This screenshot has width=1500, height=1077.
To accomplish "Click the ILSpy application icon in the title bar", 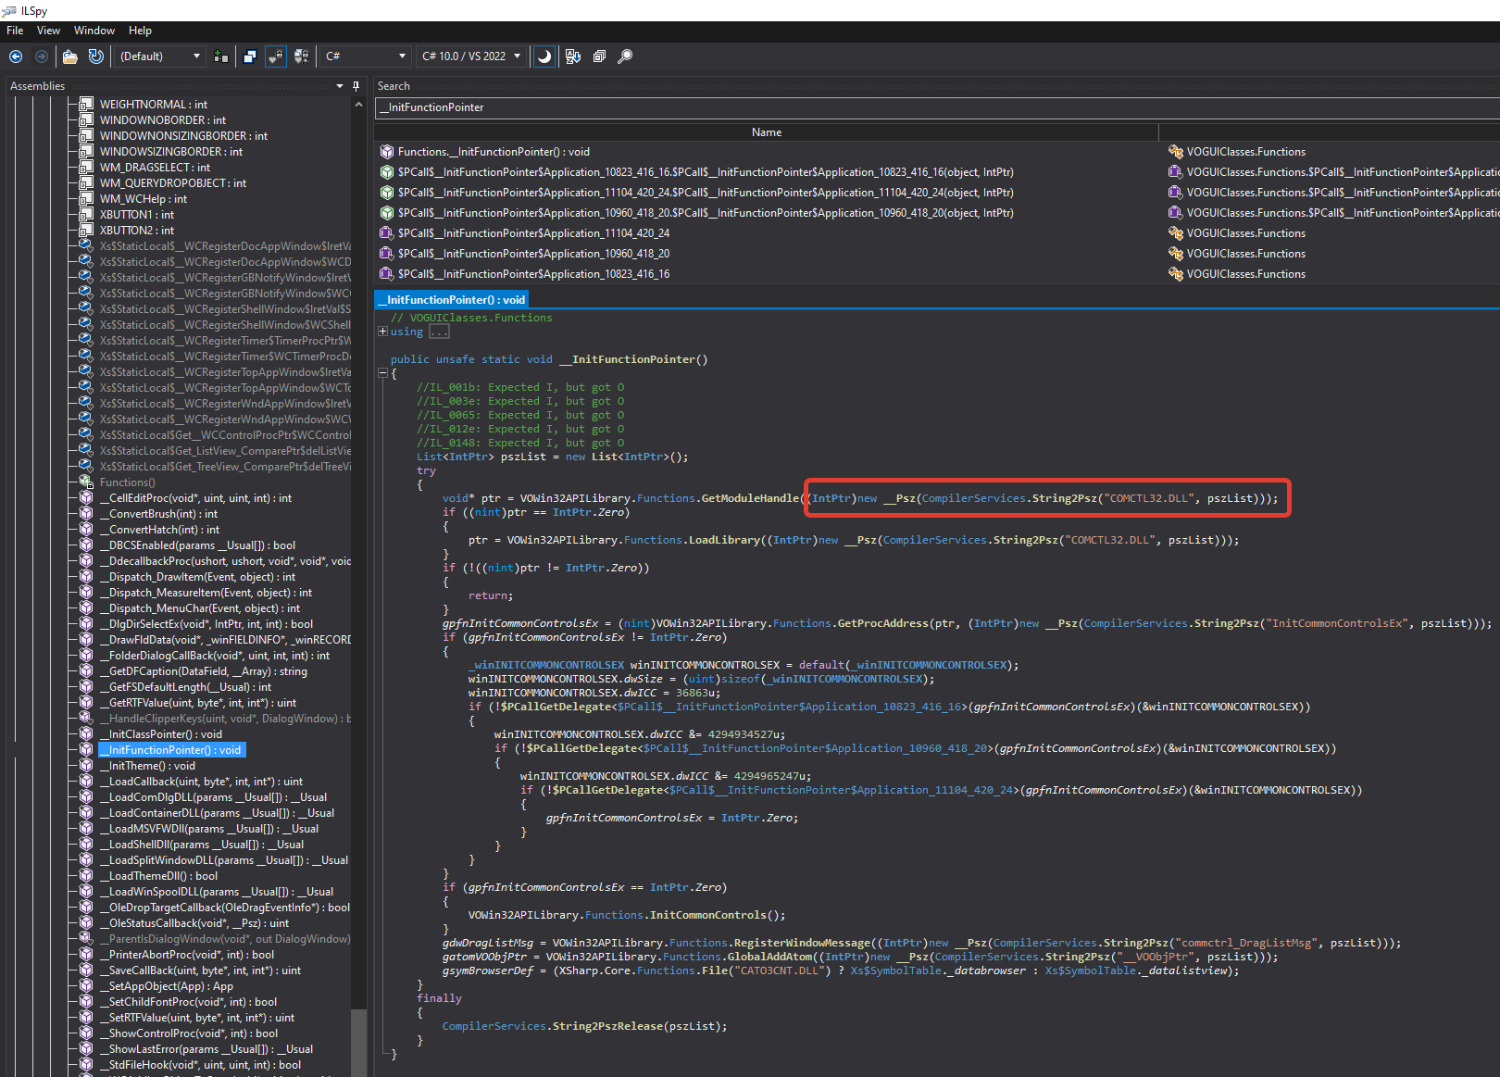I will 9,10.
